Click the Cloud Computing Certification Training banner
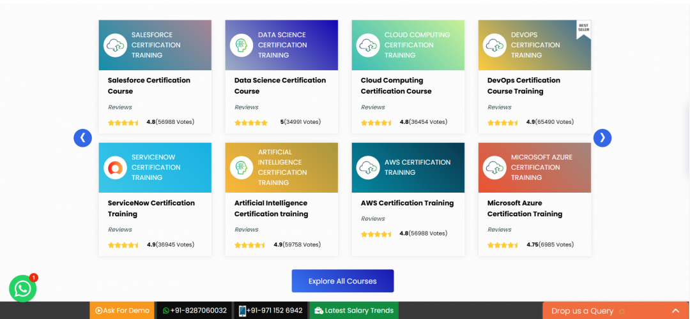 [x=408, y=45]
